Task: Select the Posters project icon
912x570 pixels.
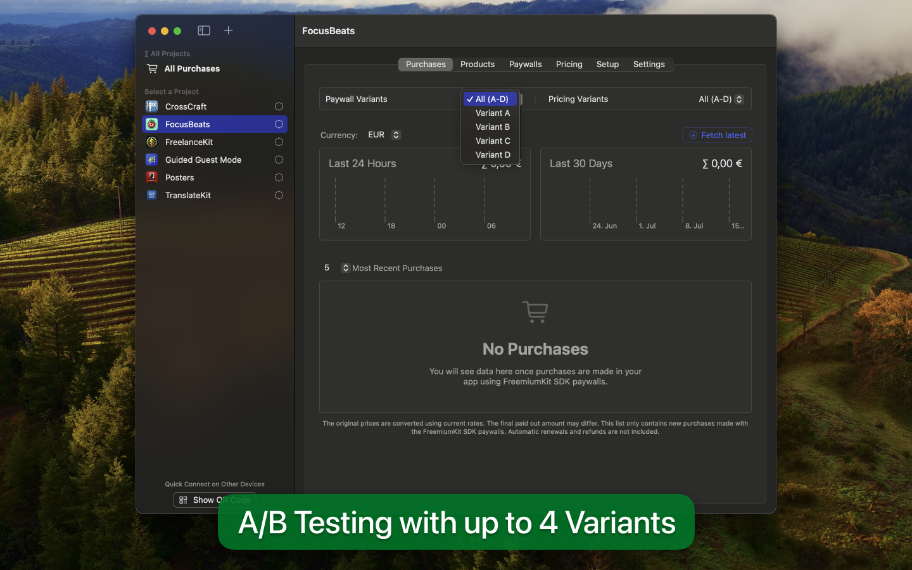Action: click(x=151, y=177)
